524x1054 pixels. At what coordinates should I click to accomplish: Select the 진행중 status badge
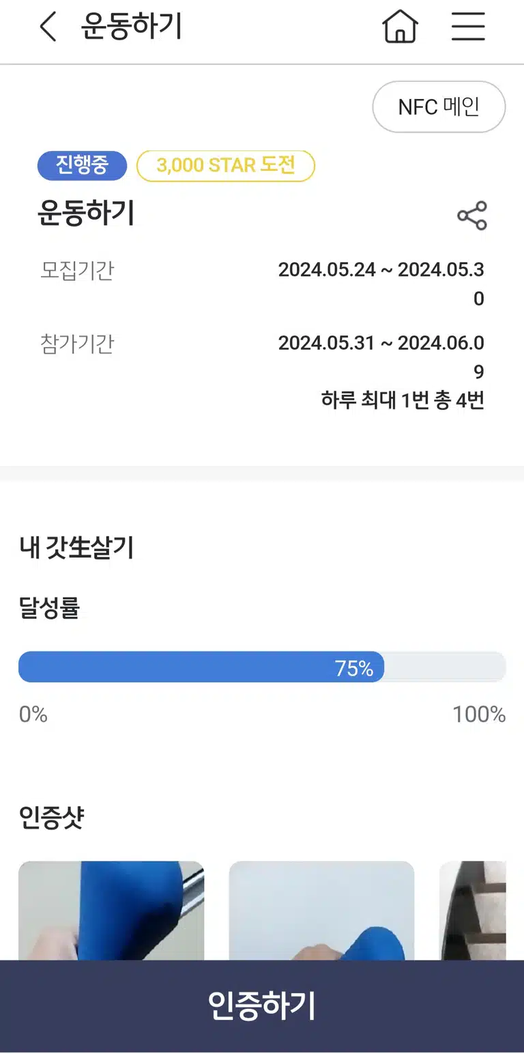pyautogui.click(x=82, y=166)
